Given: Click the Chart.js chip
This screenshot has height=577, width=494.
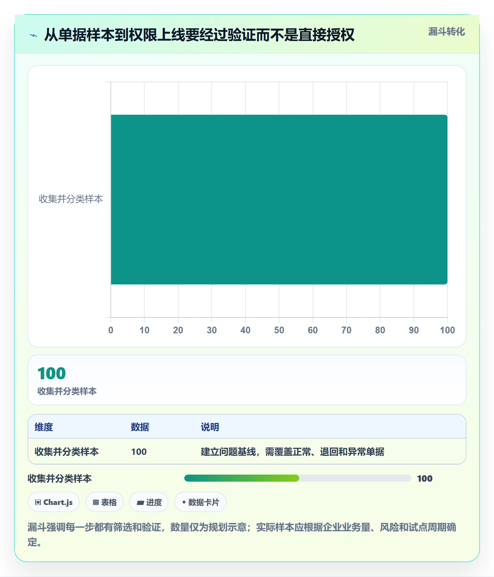Looking at the screenshot, I should (54, 502).
